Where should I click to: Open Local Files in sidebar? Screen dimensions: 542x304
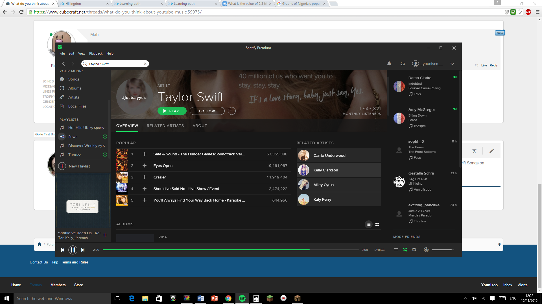[x=77, y=106]
